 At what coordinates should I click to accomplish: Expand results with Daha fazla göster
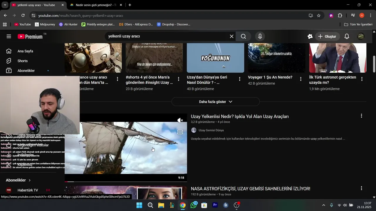[215, 102]
